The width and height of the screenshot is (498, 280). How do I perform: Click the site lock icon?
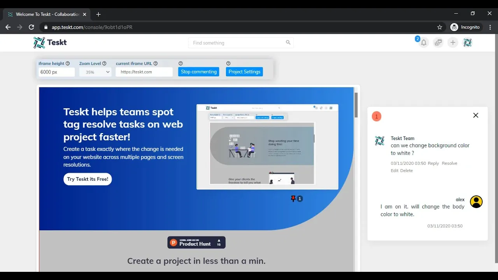(46, 27)
